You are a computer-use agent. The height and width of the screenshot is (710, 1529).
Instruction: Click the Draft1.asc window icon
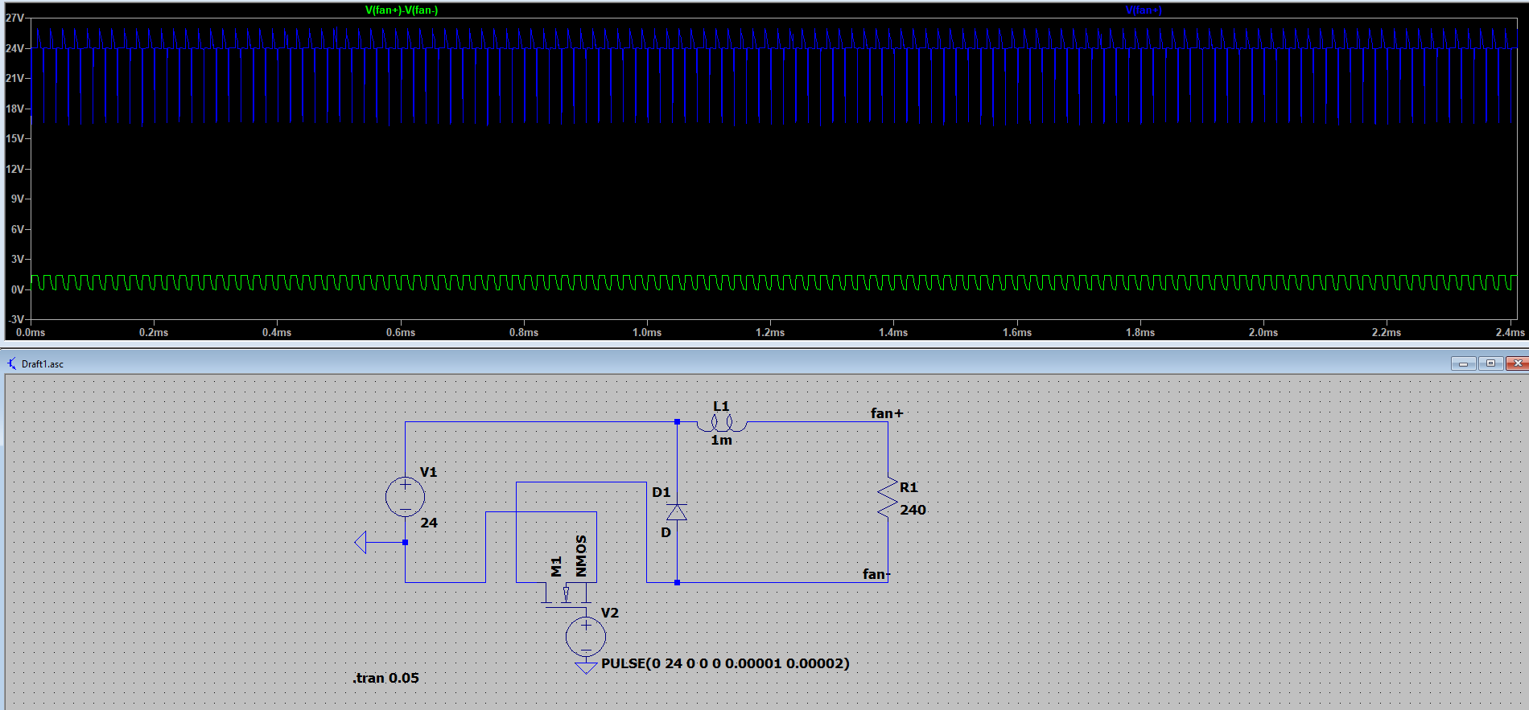(12, 363)
